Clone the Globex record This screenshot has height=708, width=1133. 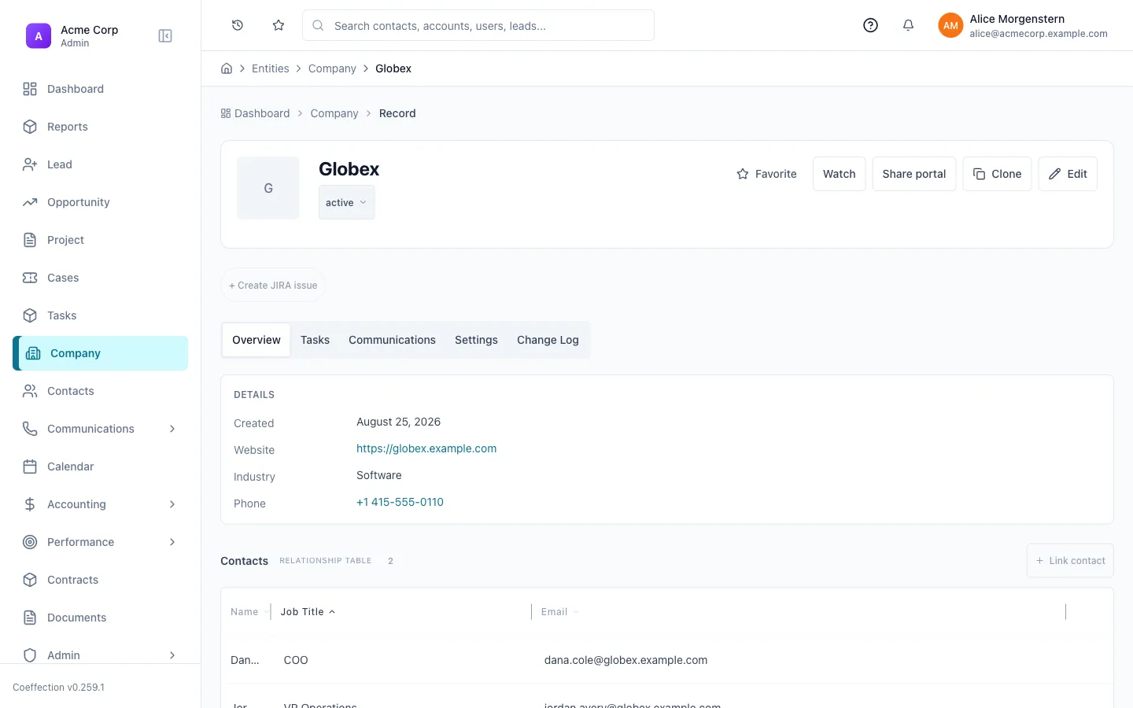997,174
